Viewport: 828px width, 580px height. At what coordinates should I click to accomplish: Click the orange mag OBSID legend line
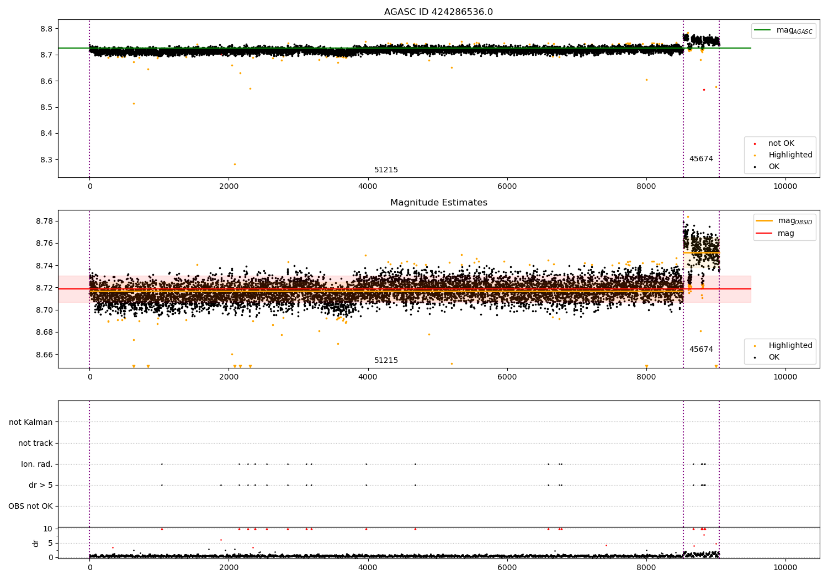(764, 221)
